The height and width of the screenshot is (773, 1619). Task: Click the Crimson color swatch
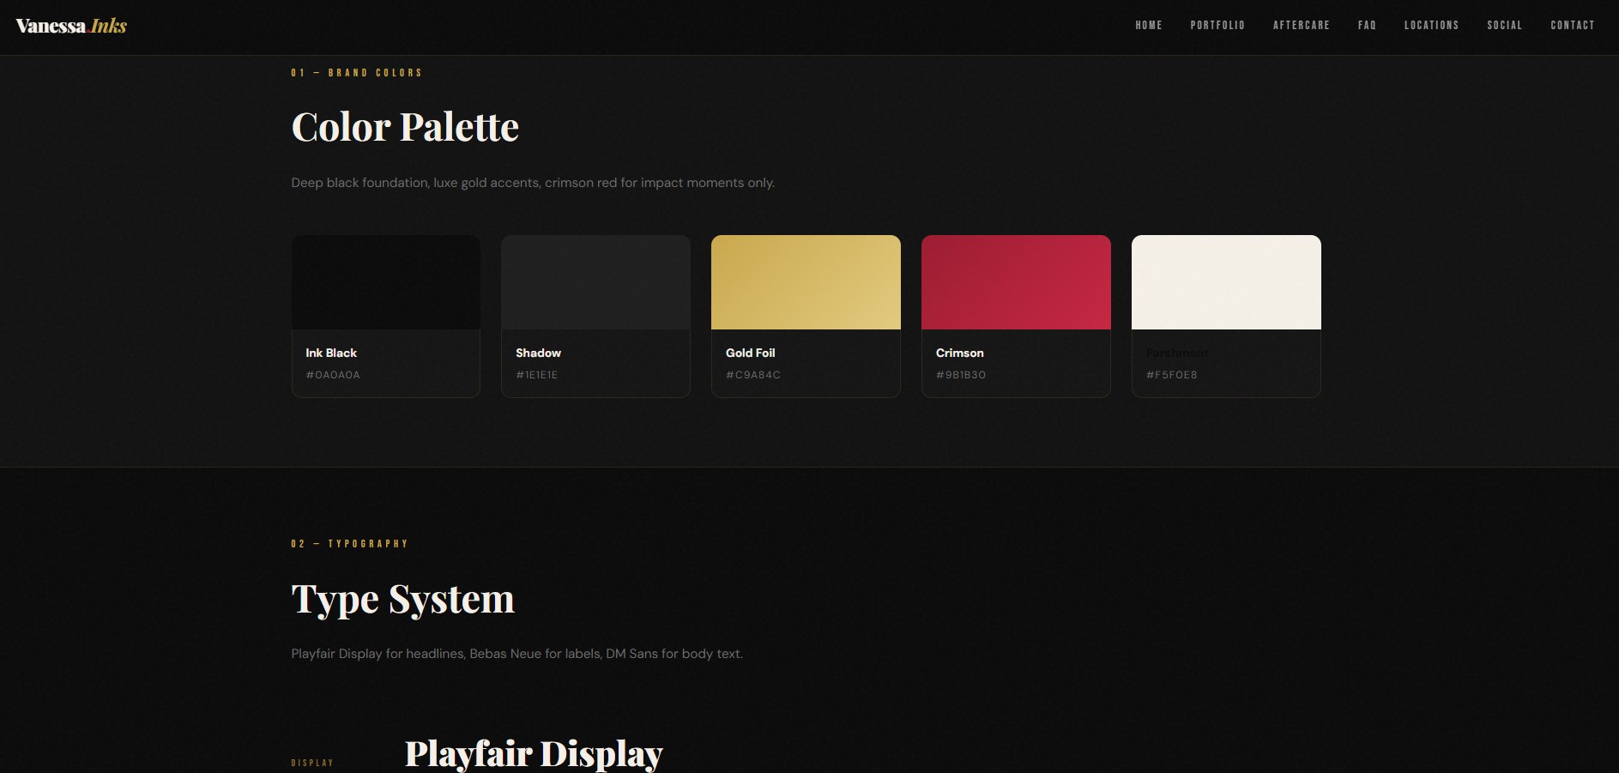[x=1015, y=281]
